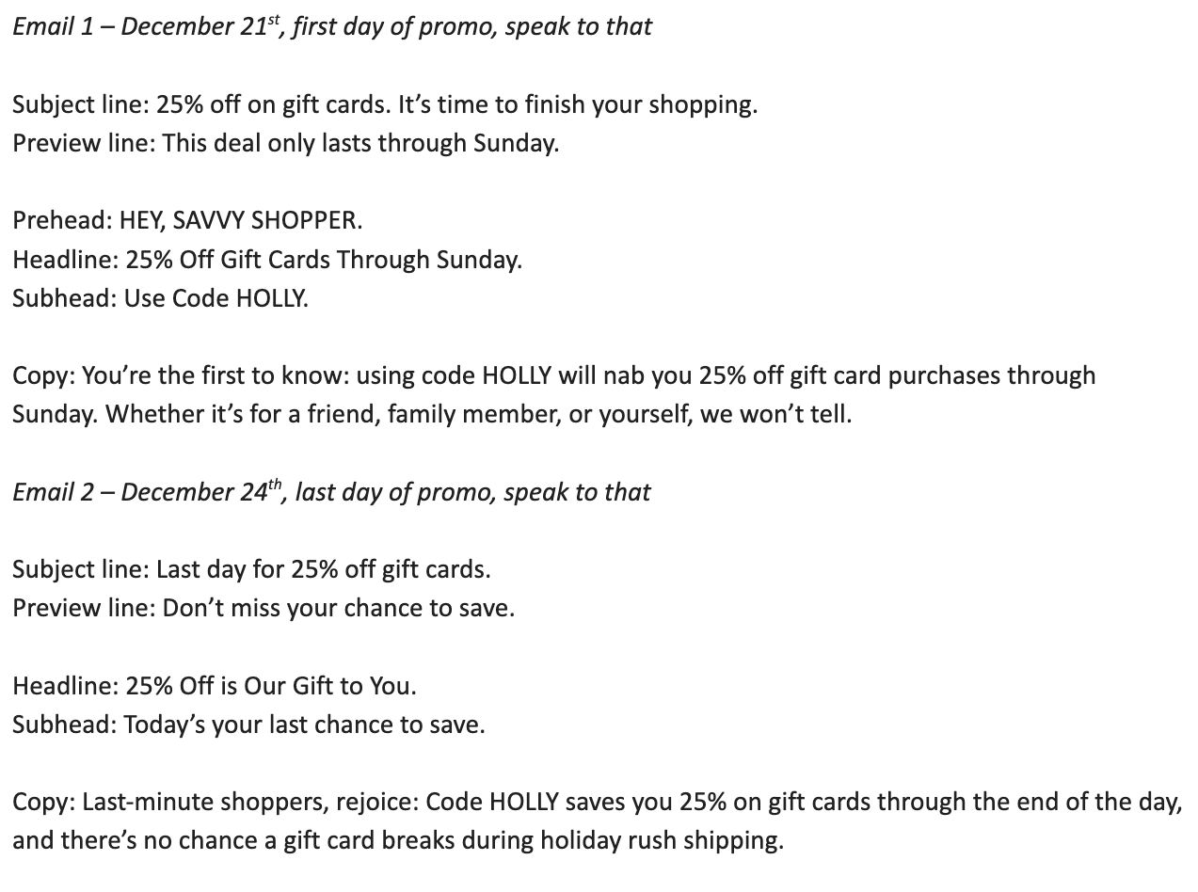Click preview line 'Don't miss your chance to save.'
The height and width of the screenshot is (892, 1198).
point(338,608)
